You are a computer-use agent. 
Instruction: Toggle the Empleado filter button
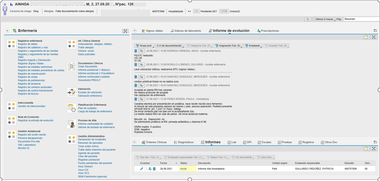click(253, 46)
